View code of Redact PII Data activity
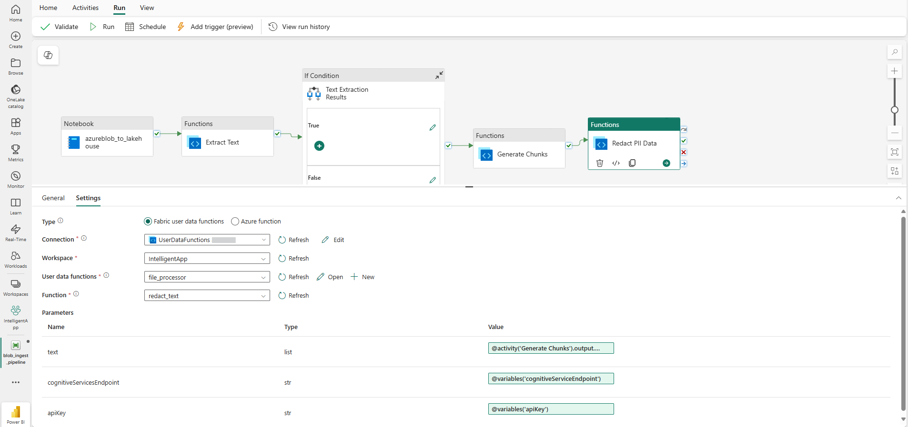This screenshot has height=427, width=908. [616, 163]
